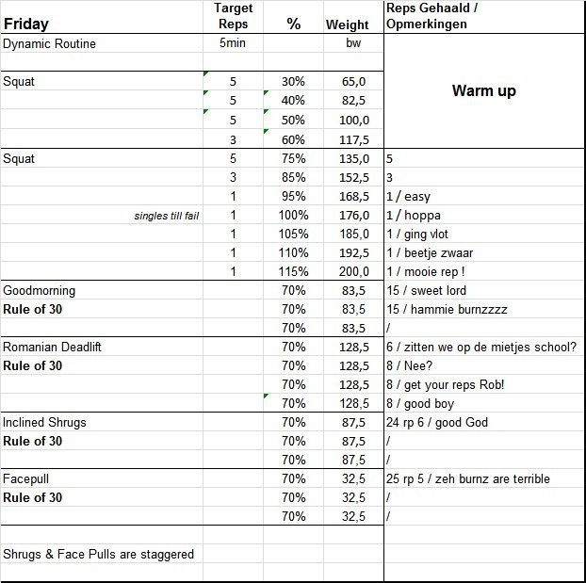Select the singles till fail note

click(167, 217)
